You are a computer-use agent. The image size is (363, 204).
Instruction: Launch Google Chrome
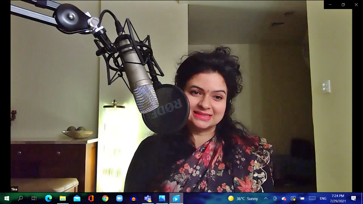click(105, 198)
